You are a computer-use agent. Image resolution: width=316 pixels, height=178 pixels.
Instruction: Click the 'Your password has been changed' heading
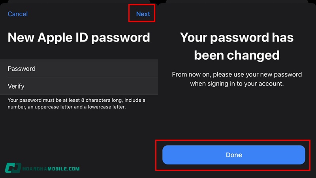[237, 46]
